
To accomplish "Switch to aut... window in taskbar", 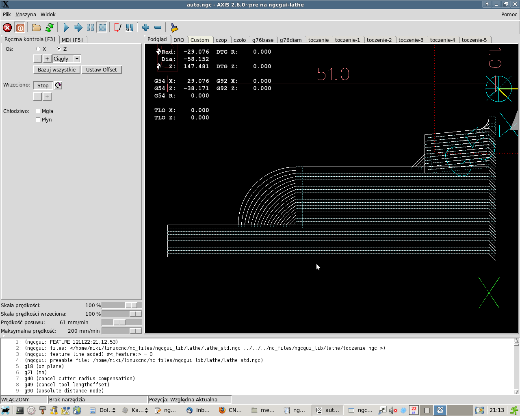I will (328, 410).
